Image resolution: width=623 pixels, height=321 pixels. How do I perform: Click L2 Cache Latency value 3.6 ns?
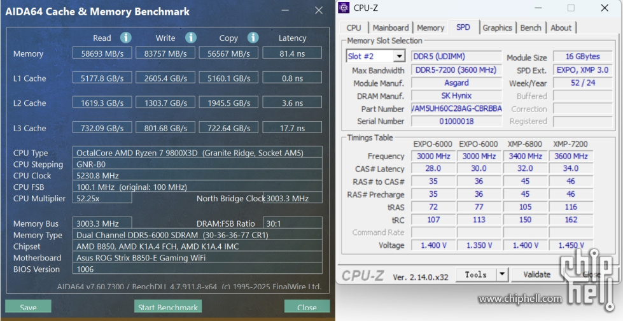[292, 103]
